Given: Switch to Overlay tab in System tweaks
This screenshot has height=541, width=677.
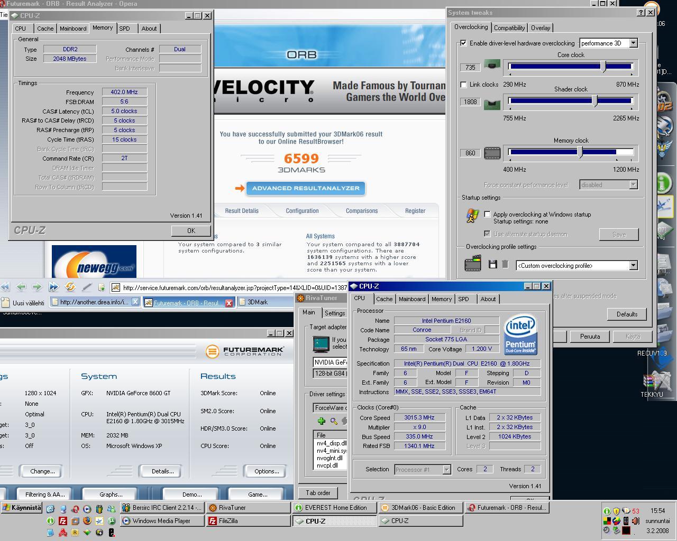Looking at the screenshot, I should click(x=541, y=27).
